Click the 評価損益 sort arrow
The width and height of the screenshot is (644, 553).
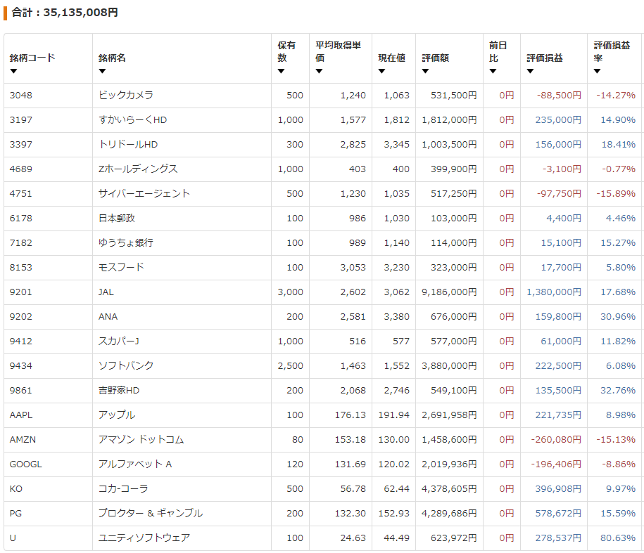530,71
